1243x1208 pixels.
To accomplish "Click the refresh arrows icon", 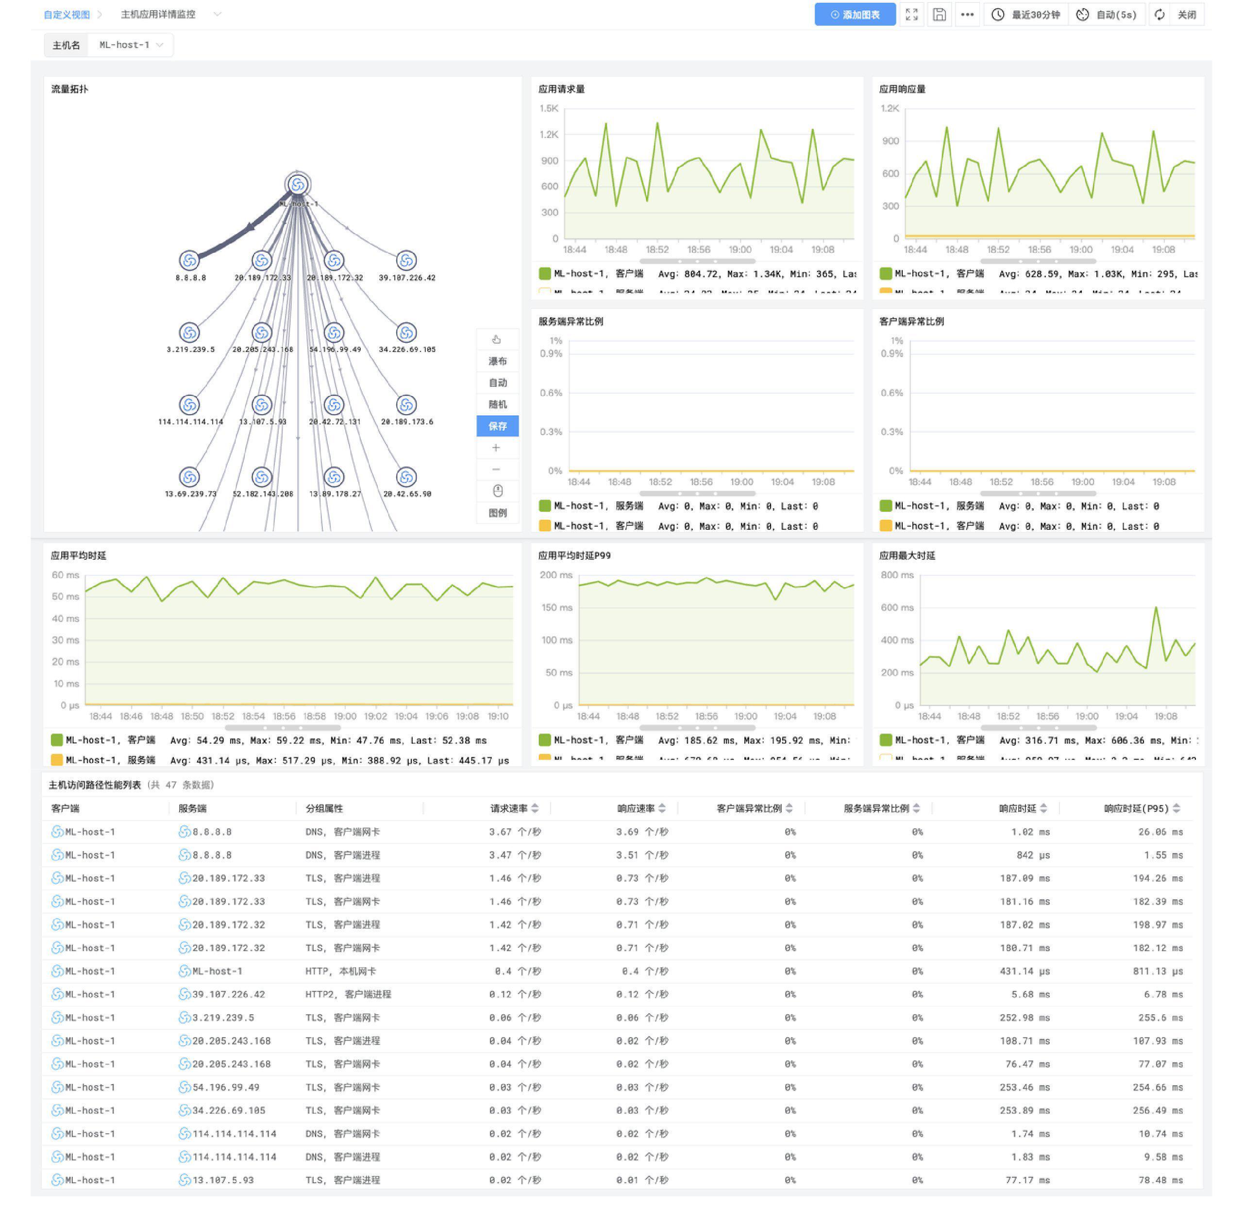I will click(1159, 15).
